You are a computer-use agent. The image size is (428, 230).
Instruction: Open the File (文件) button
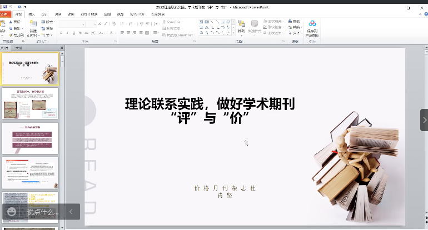[x=5, y=14]
